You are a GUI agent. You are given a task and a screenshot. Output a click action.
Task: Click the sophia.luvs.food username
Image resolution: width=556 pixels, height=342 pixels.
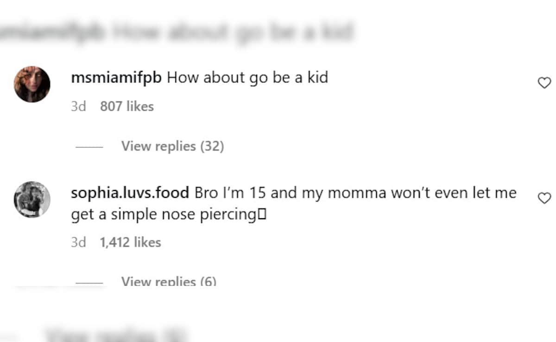point(130,193)
